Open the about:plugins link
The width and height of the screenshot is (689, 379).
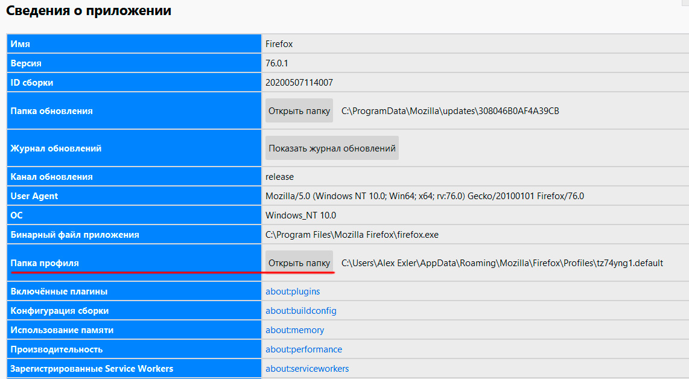[293, 291]
